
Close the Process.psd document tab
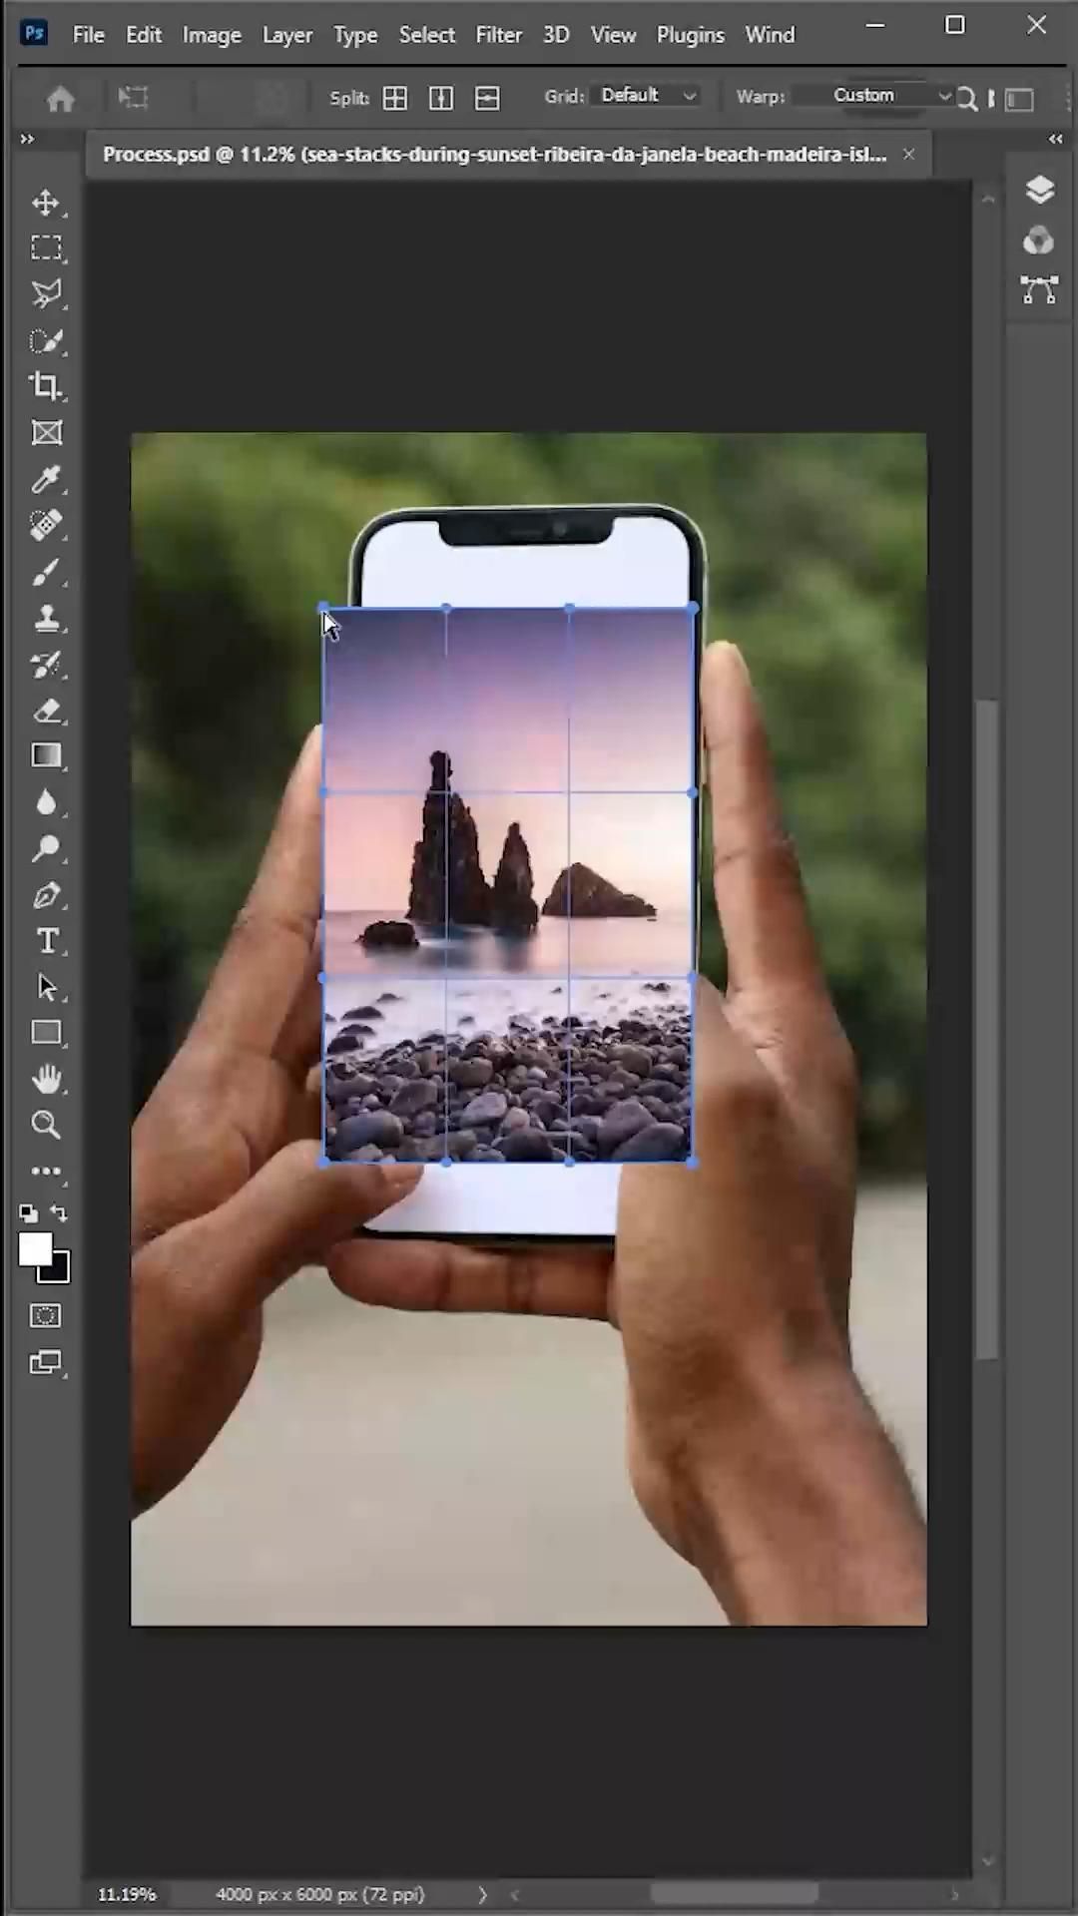[x=908, y=154]
